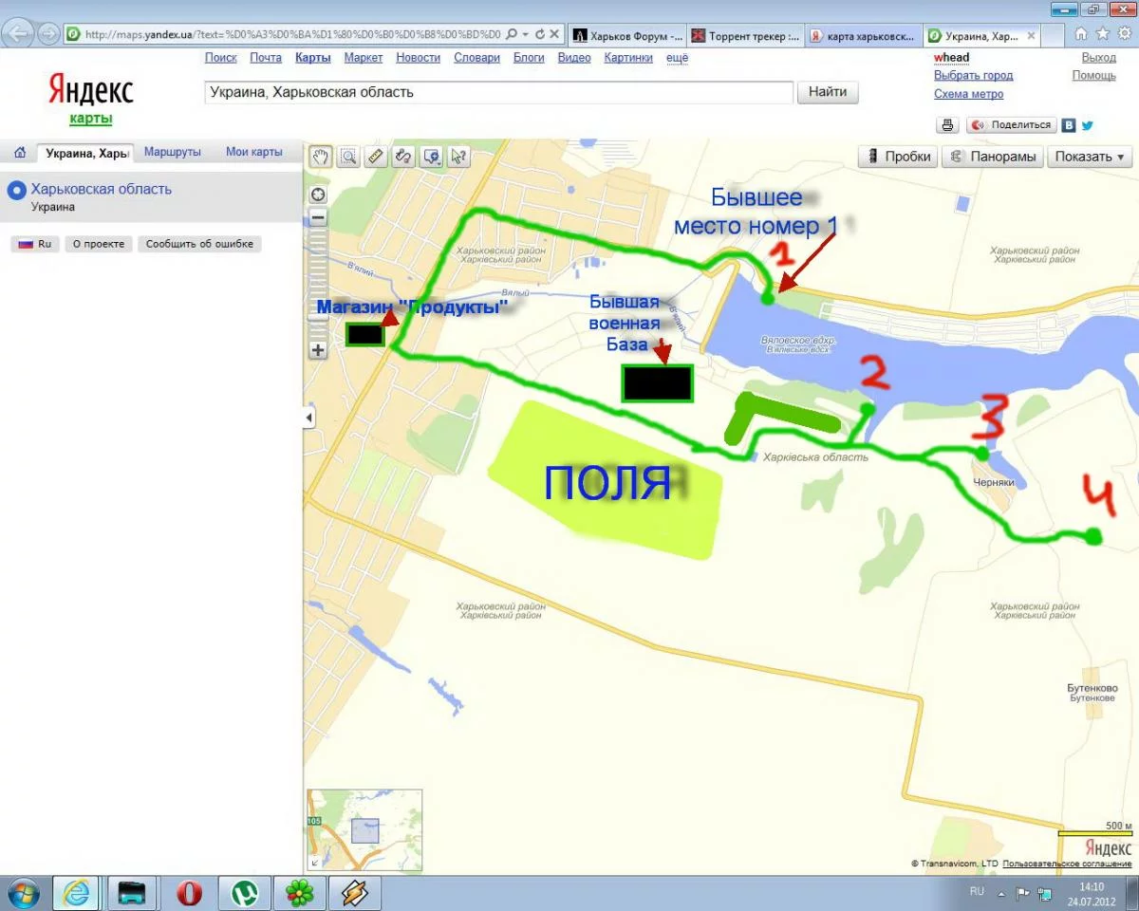The width and height of the screenshot is (1139, 911).
Task: Open the Словари link
Action: click(476, 58)
